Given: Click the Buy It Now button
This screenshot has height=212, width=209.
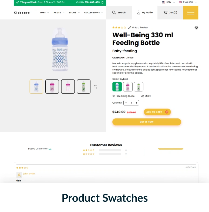Looking at the screenshot, I should 147,122.
